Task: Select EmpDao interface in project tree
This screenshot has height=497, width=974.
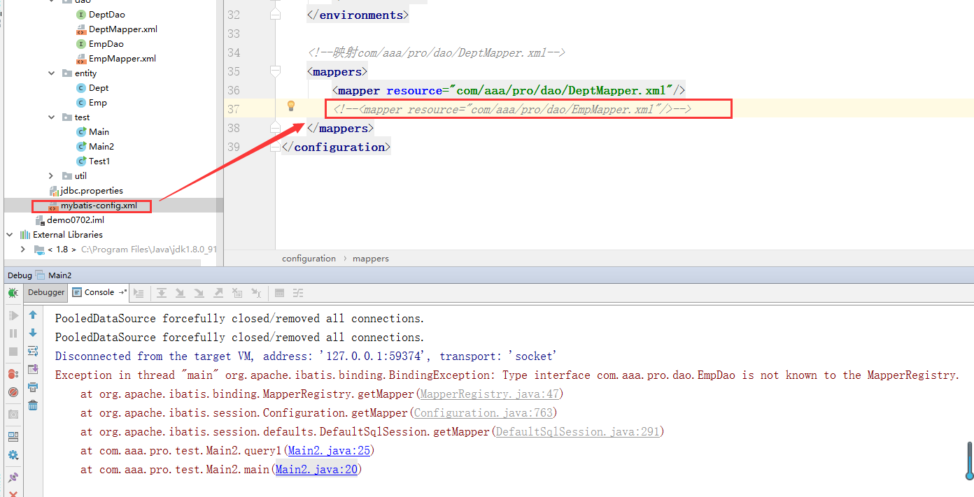Action: coord(106,44)
